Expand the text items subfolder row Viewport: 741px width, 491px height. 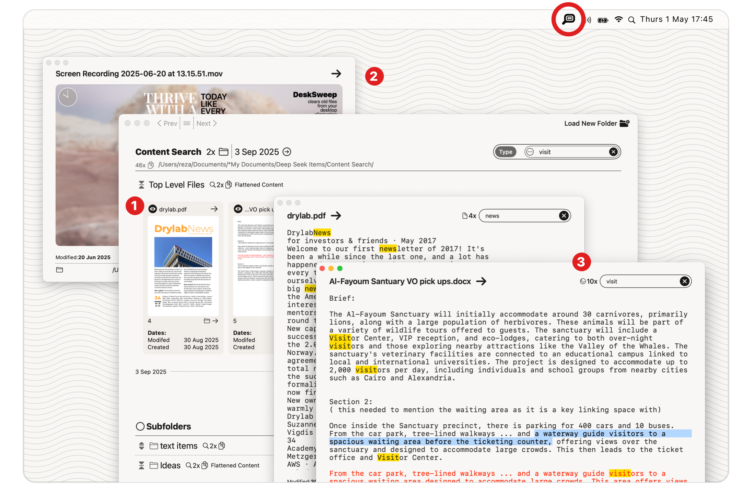point(141,446)
